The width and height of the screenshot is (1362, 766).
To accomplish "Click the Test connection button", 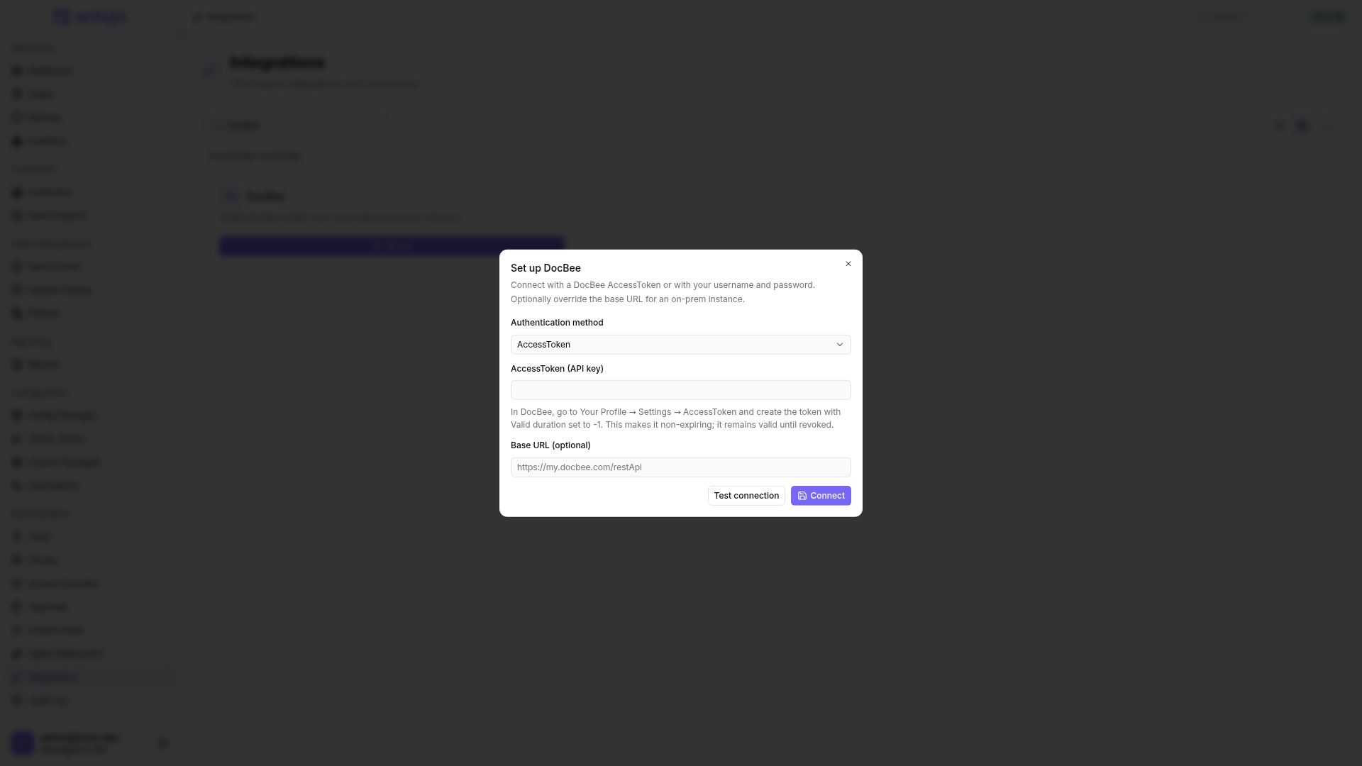I will [x=746, y=496].
